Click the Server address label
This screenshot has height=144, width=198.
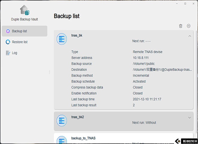pos(82,58)
